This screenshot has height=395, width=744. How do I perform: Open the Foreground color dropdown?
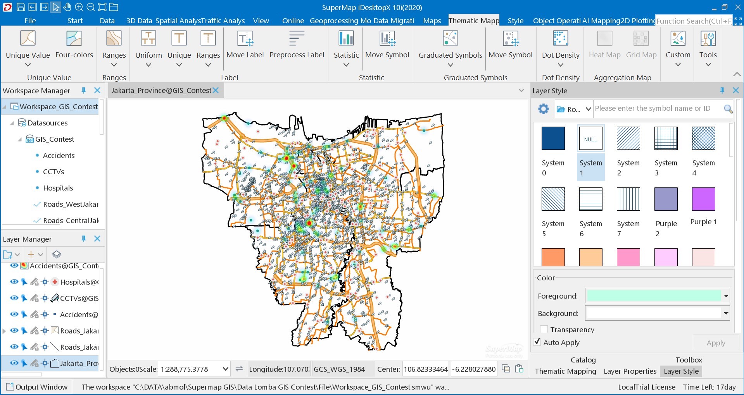[x=726, y=296]
